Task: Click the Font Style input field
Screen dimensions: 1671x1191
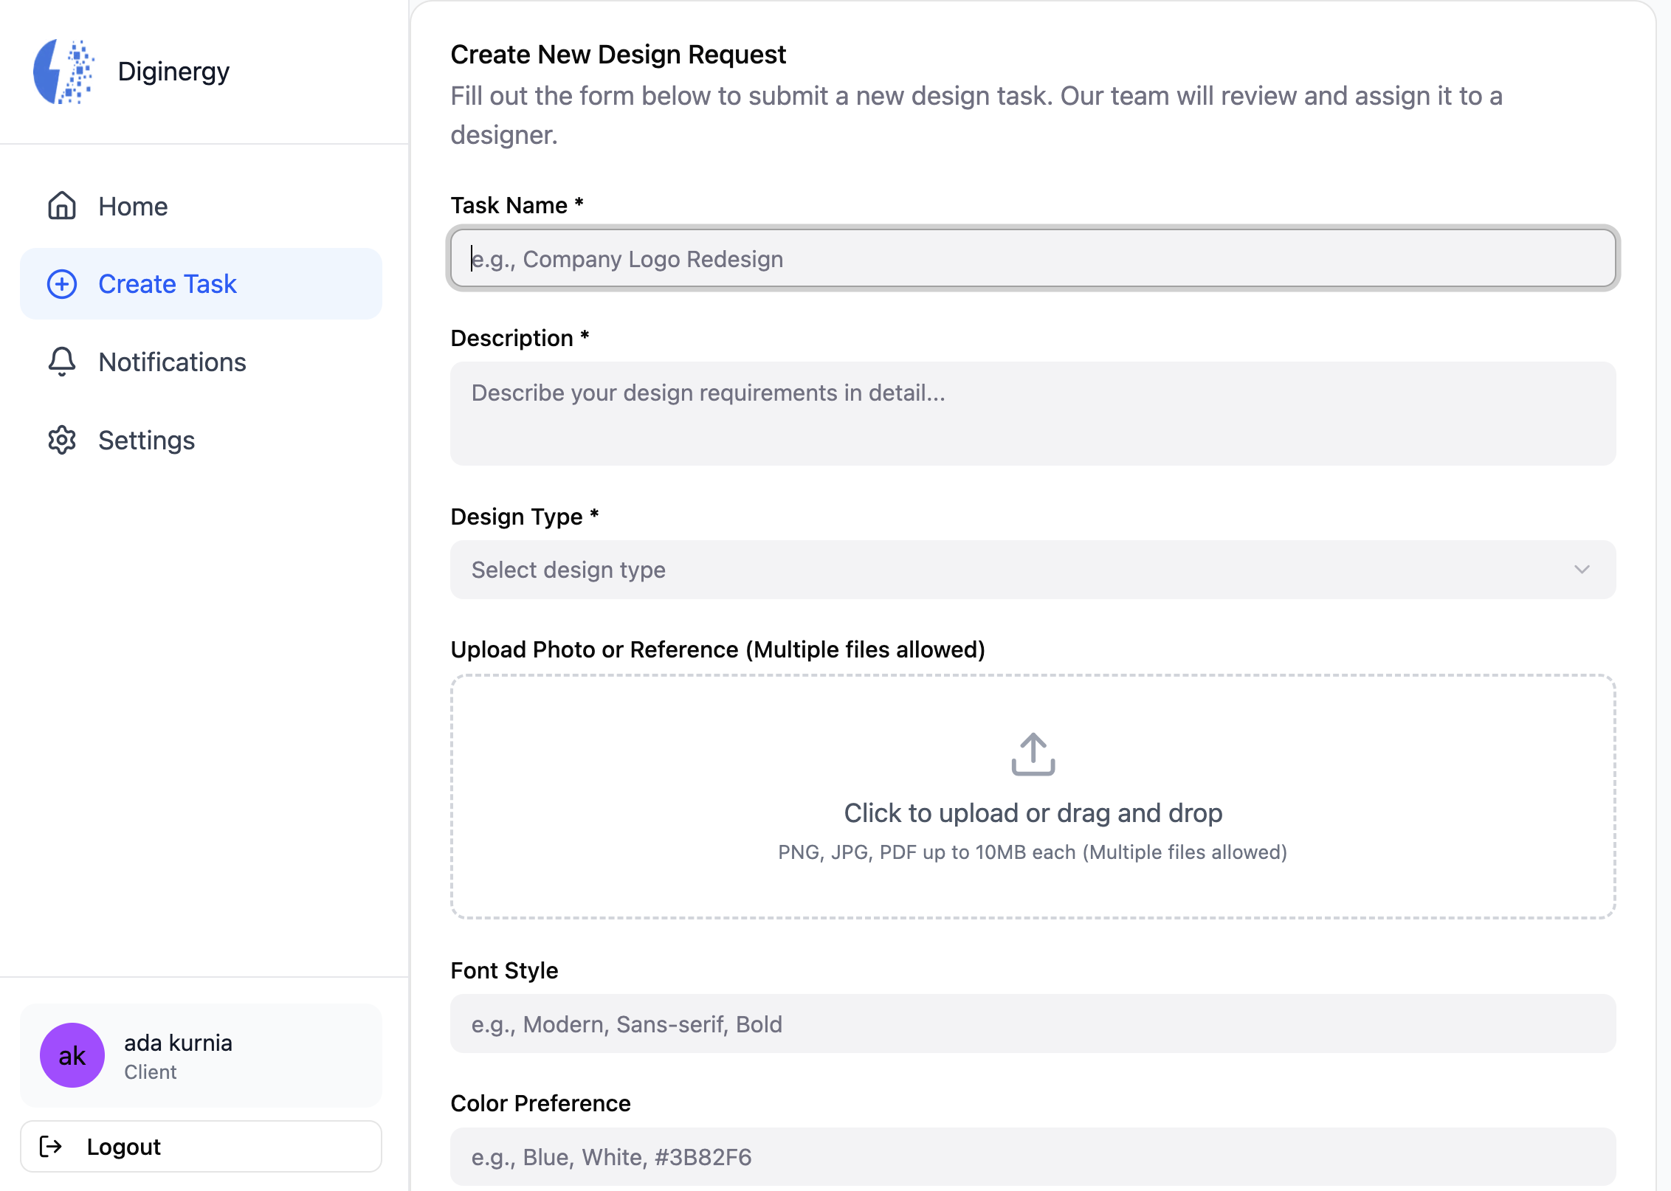Action: click(x=1032, y=1024)
